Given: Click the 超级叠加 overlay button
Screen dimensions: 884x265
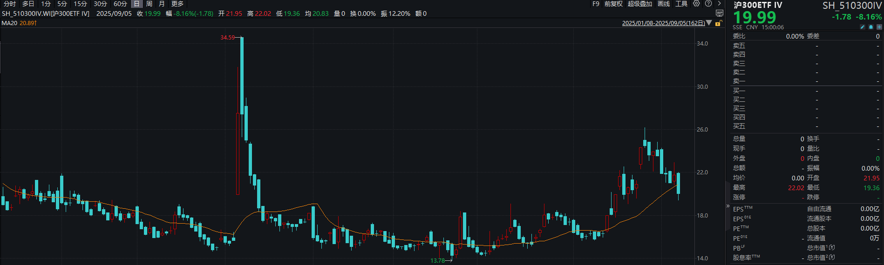Looking at the screenshot, I should tap(639, 4).
